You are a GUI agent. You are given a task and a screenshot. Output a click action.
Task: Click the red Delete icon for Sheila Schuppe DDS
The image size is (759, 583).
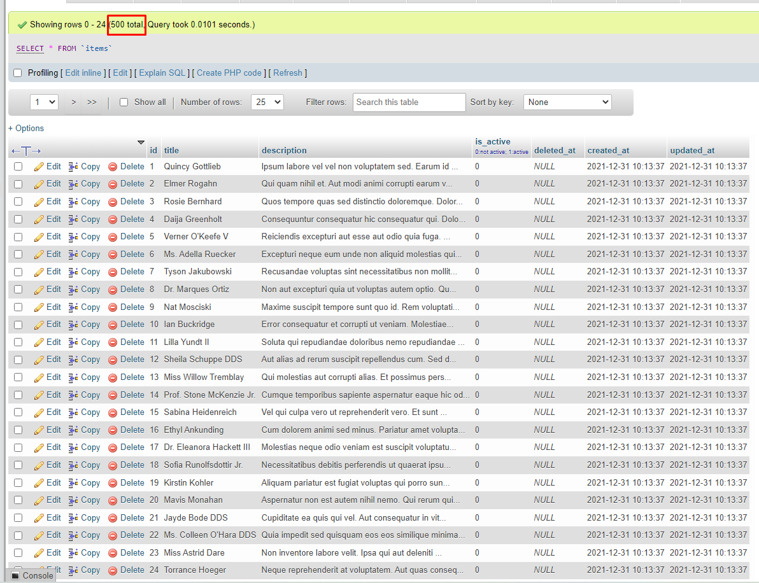pyautogui.click(x=113, y=360)
